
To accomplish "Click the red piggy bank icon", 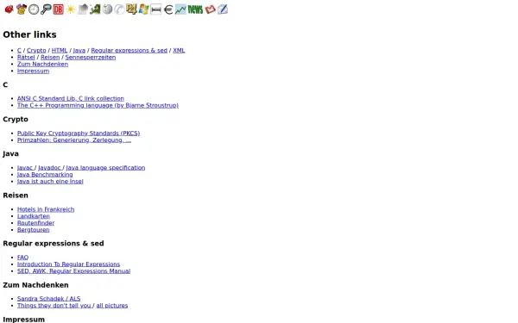I will (x=9, y=9).
